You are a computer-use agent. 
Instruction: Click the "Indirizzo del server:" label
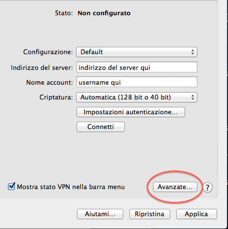[42, 67]
